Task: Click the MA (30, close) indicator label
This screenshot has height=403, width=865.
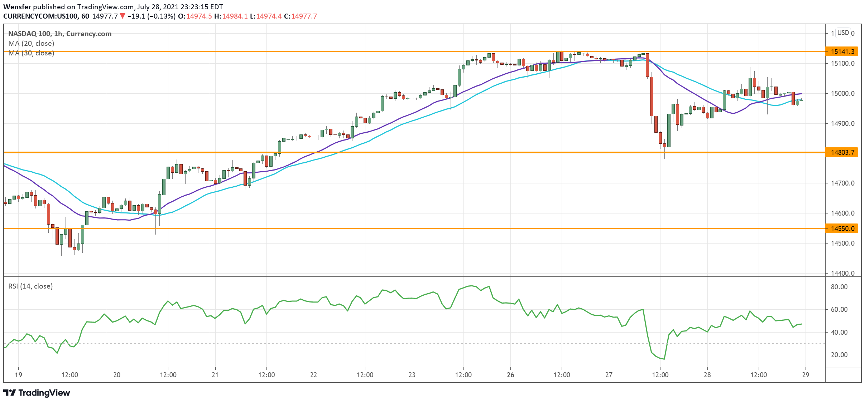Action: point(31,53)
